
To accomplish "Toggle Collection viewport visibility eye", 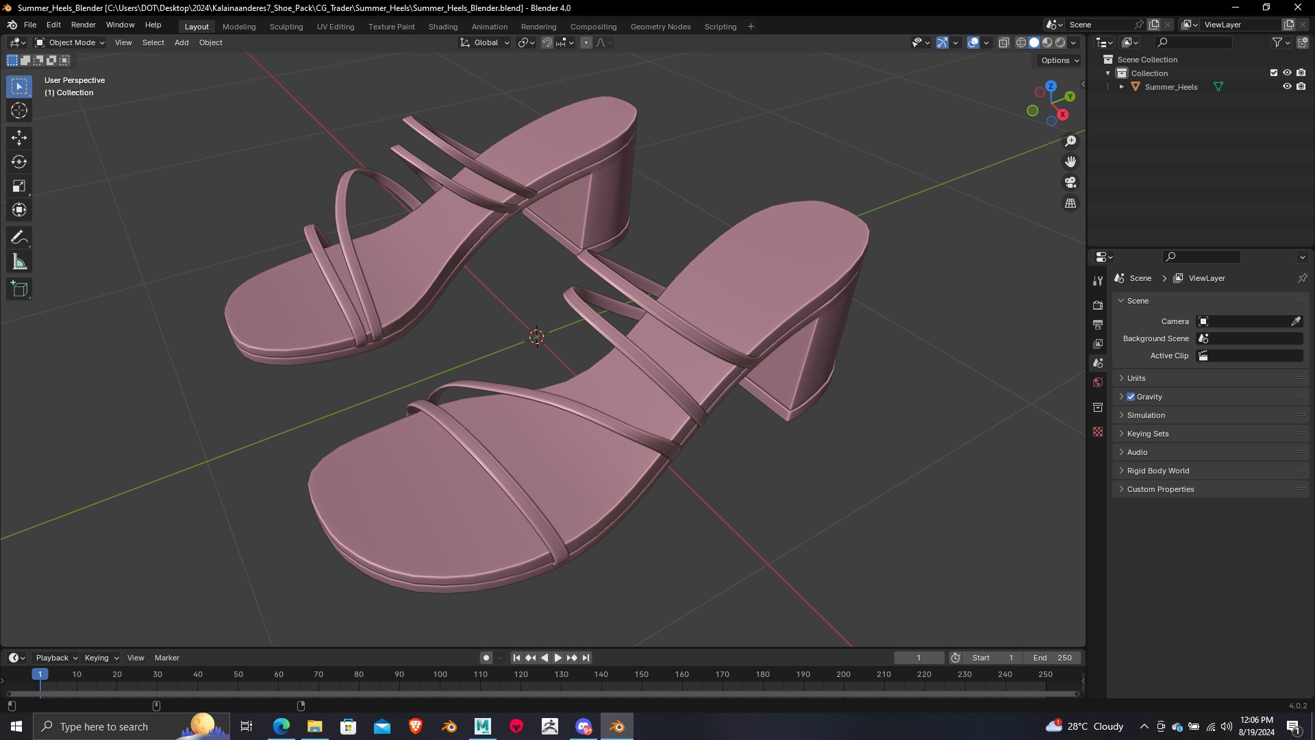I will 1287,73.
